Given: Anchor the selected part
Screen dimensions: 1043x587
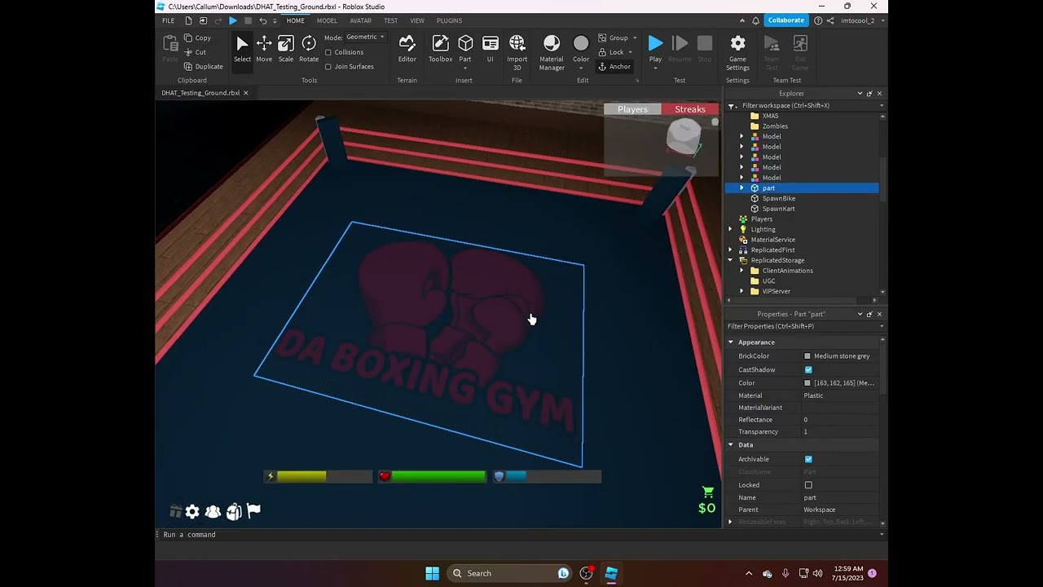Looking at the screenshot, I should (614, 67).
